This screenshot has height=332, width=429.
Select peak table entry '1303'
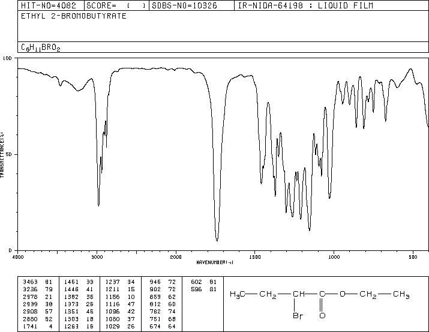(71, 319)
